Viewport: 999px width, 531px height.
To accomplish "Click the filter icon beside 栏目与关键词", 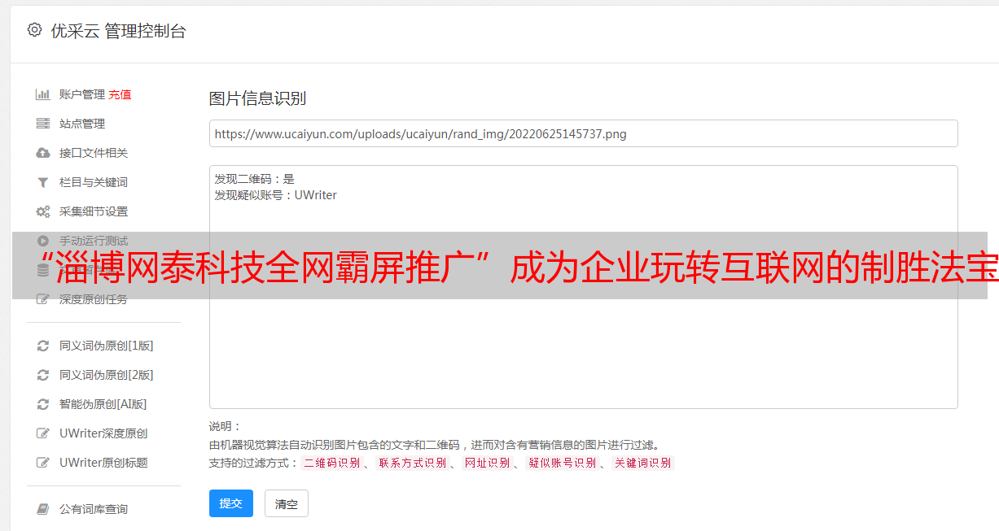I will point(43,182).
